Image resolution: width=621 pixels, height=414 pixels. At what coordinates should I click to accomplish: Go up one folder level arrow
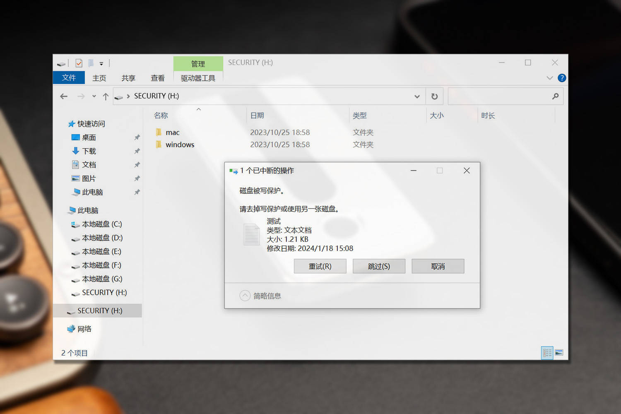pos(106,96)
